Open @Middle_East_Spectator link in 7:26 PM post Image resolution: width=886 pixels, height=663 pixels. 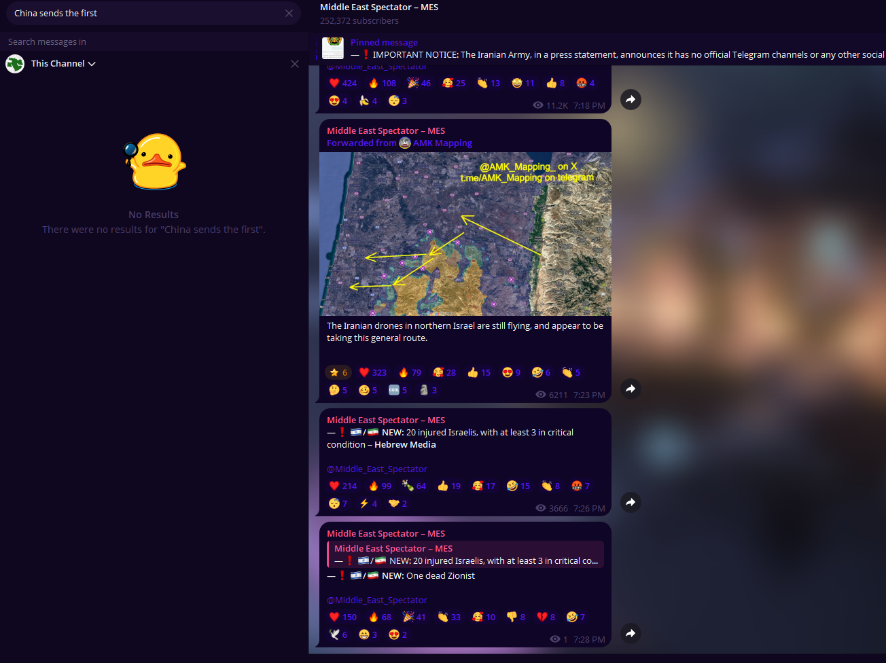click(x=377, y=469)
